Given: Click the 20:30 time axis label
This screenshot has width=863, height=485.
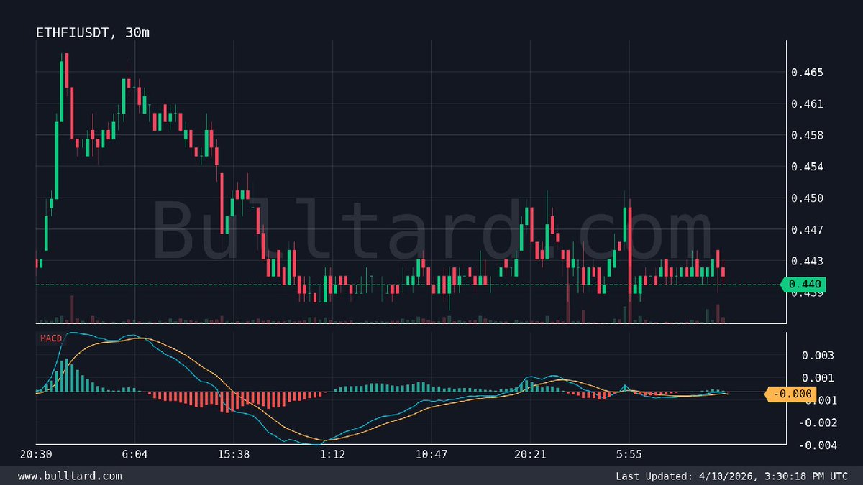Looking at the screenshot, I should click(x=36, y=455).
